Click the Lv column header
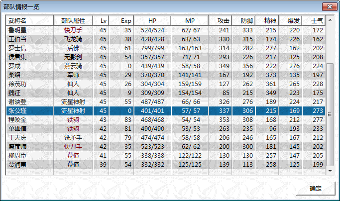The height and width of the screenshot is (201, 340). tap(101, 20)
